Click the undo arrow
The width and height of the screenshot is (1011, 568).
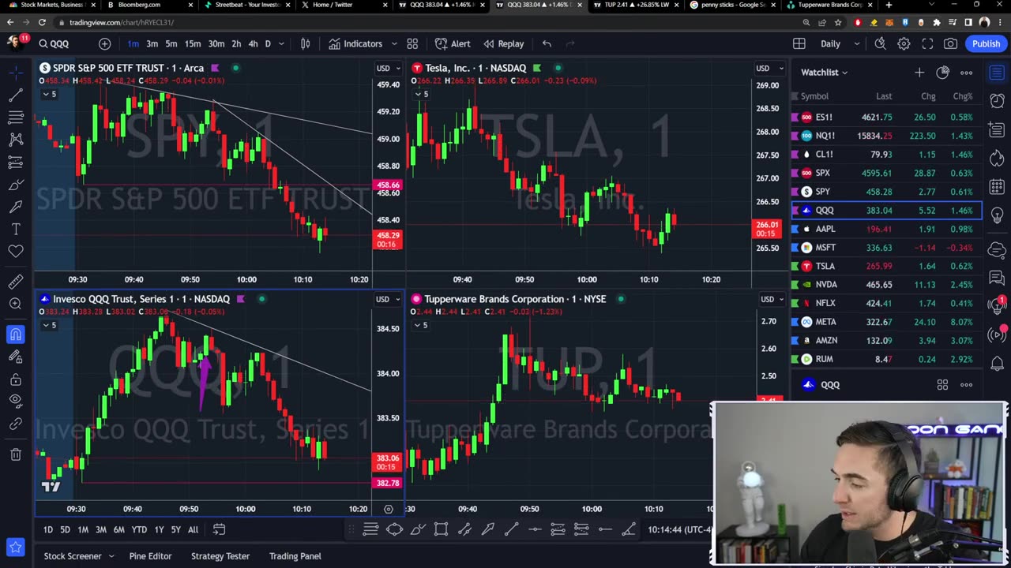click(547, 44)
